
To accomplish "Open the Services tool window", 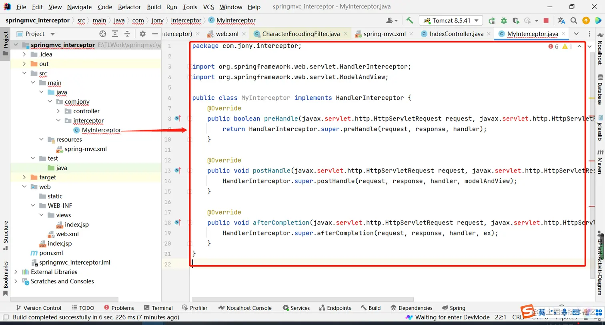I will [x=296, y=308].
